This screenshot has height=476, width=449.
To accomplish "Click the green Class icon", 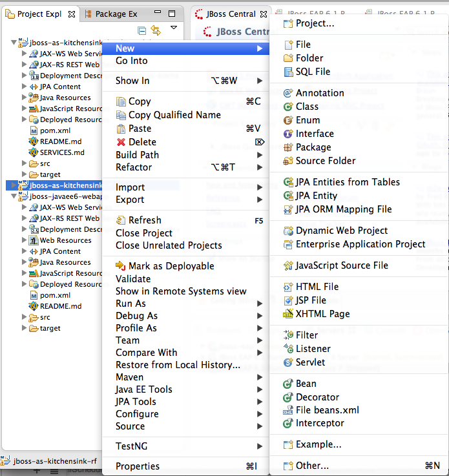I will [288, 107].
